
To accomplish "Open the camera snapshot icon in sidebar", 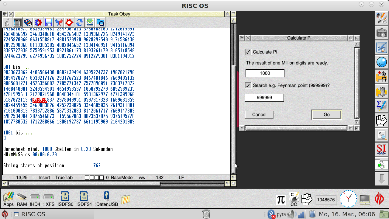I will pyautogui.click(x=381, y=33).
